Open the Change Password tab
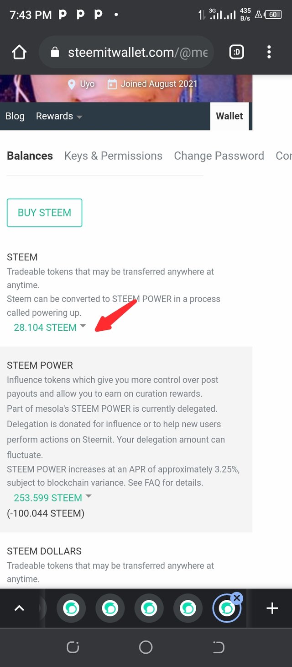Viewport: 292px width, 667px height. click(x=219, y=156)
